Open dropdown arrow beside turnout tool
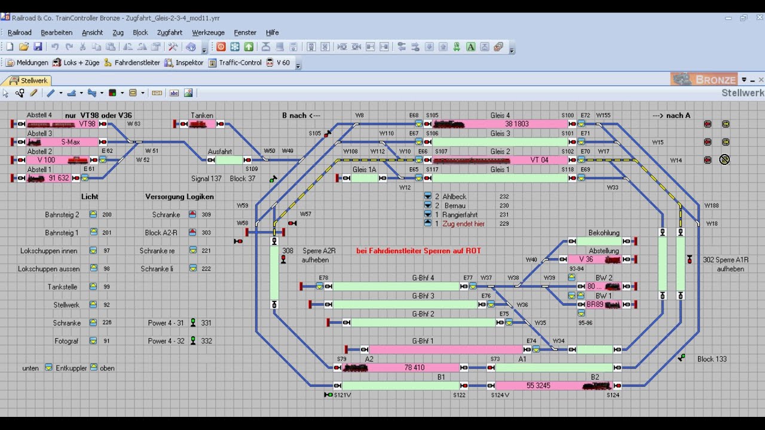 point(81,93)
